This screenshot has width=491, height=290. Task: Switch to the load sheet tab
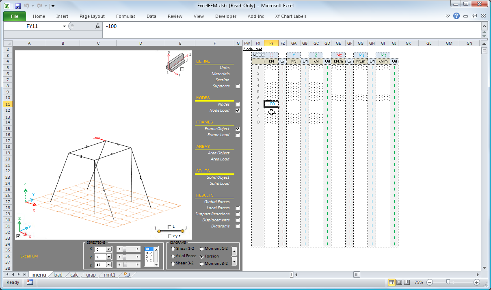tap(58, 275)
